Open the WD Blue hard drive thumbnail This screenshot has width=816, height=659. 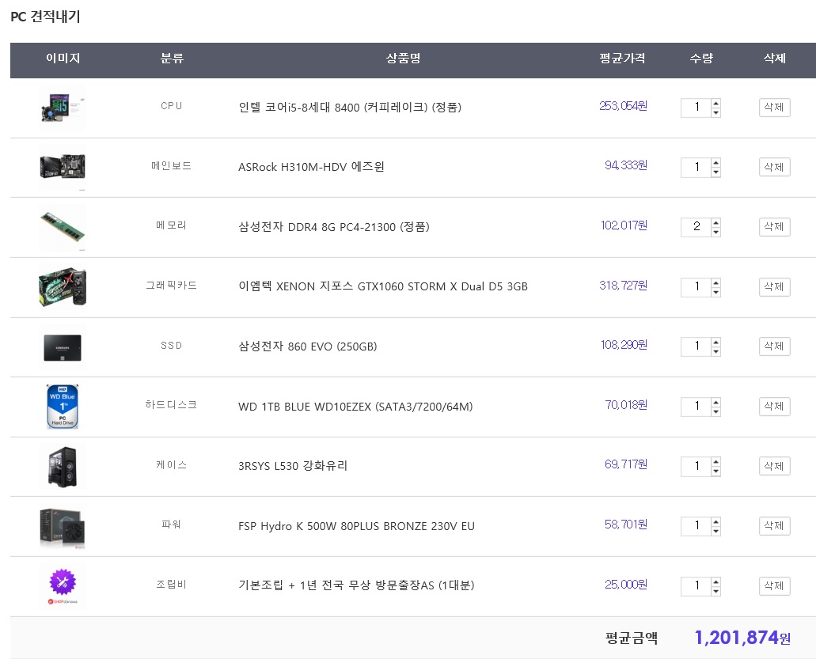click(63, 407)
